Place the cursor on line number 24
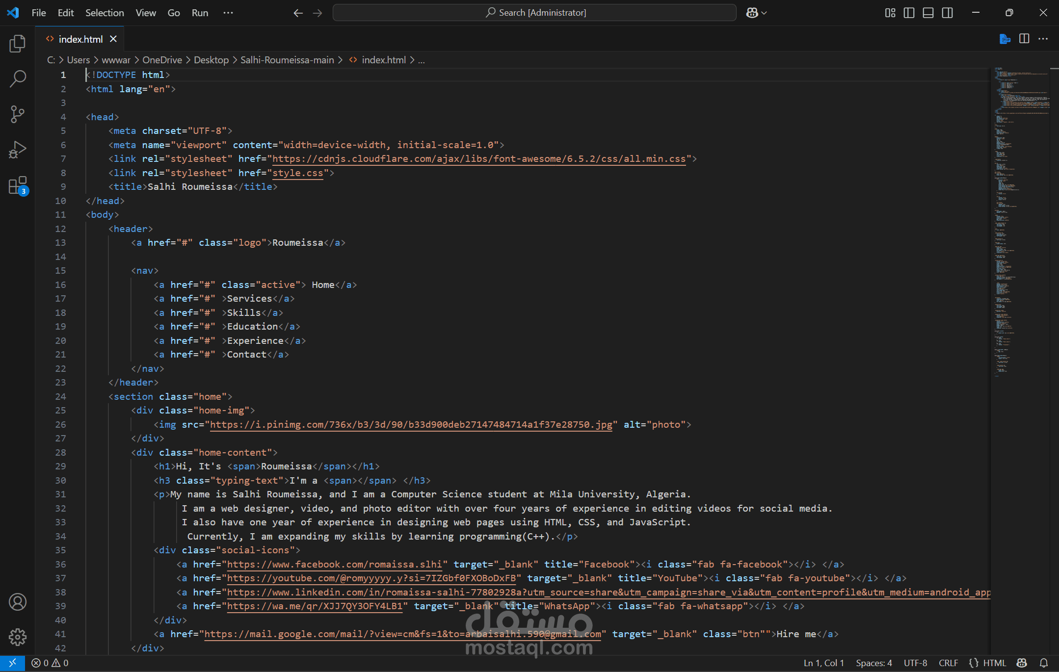1059x672 pixels. pyautogui.click(x=60, y=397)
